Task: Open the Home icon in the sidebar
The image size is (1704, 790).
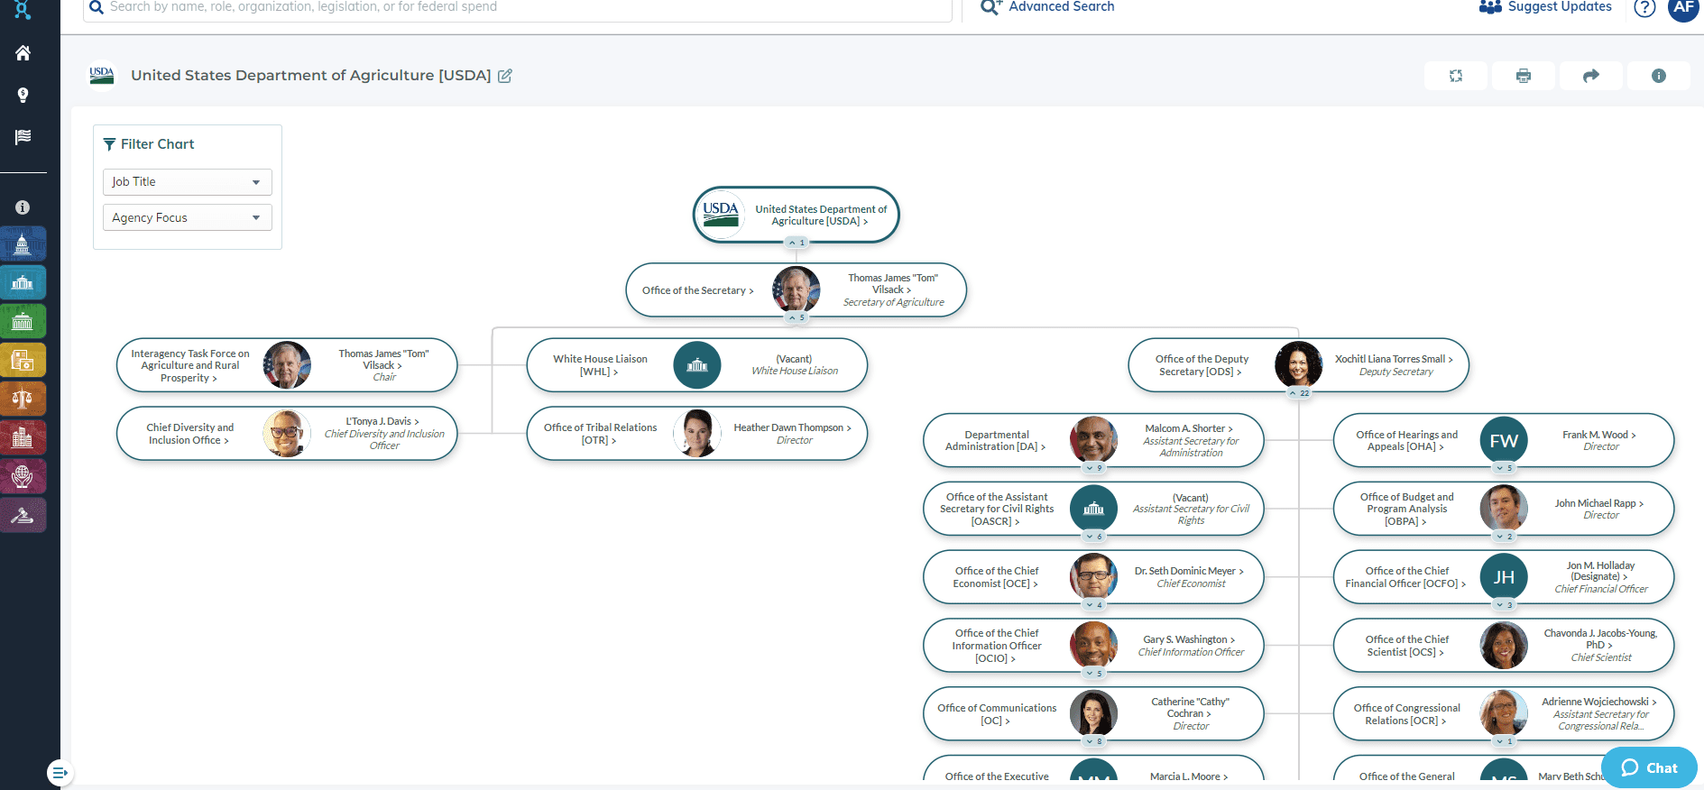Action: [x=23, y=53]
